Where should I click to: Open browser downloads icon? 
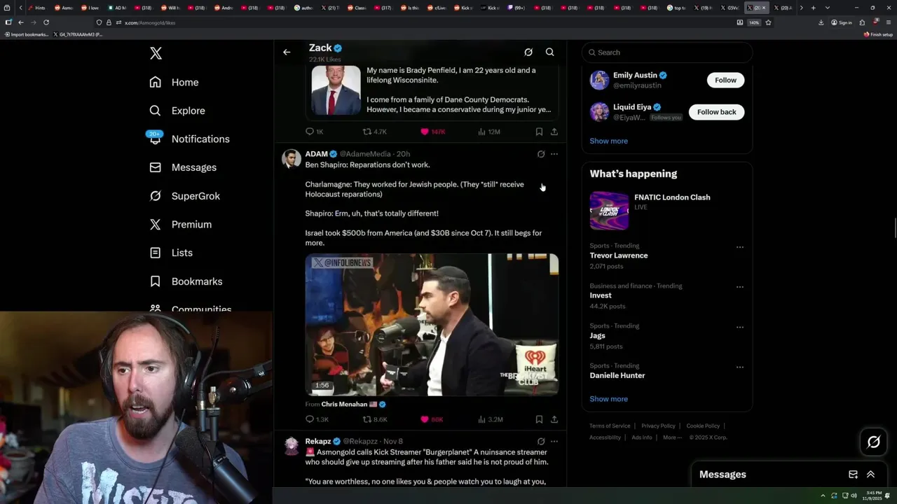tap(821, 22)
